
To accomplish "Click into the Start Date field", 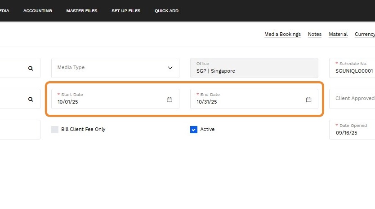I will [x=108, y=102].
